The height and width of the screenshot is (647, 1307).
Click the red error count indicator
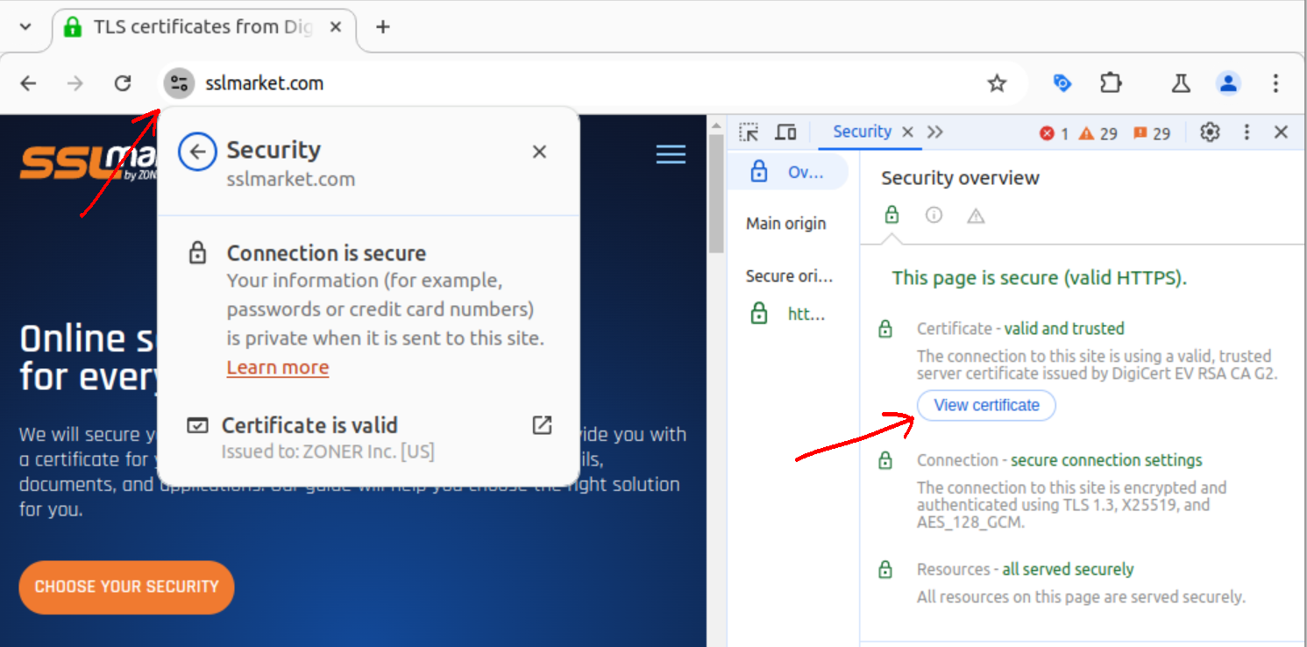pyautogui.click(x=1054, y=133)
